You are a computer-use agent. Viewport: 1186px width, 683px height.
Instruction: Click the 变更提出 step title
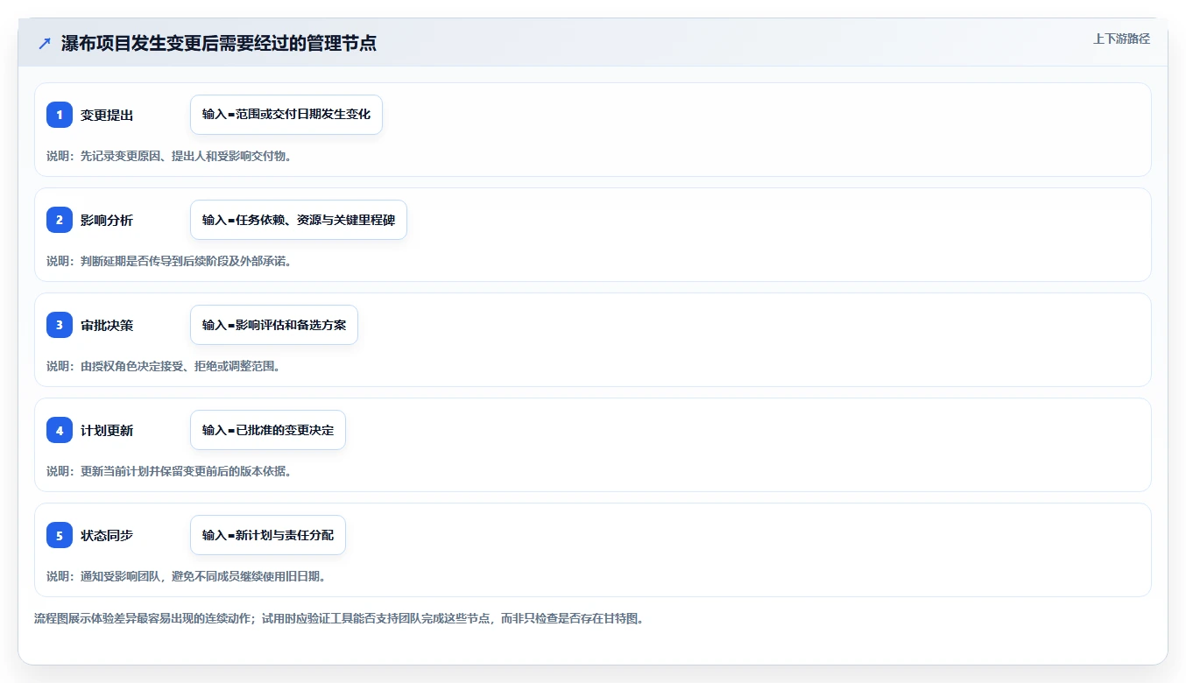[x=107, y=115]
